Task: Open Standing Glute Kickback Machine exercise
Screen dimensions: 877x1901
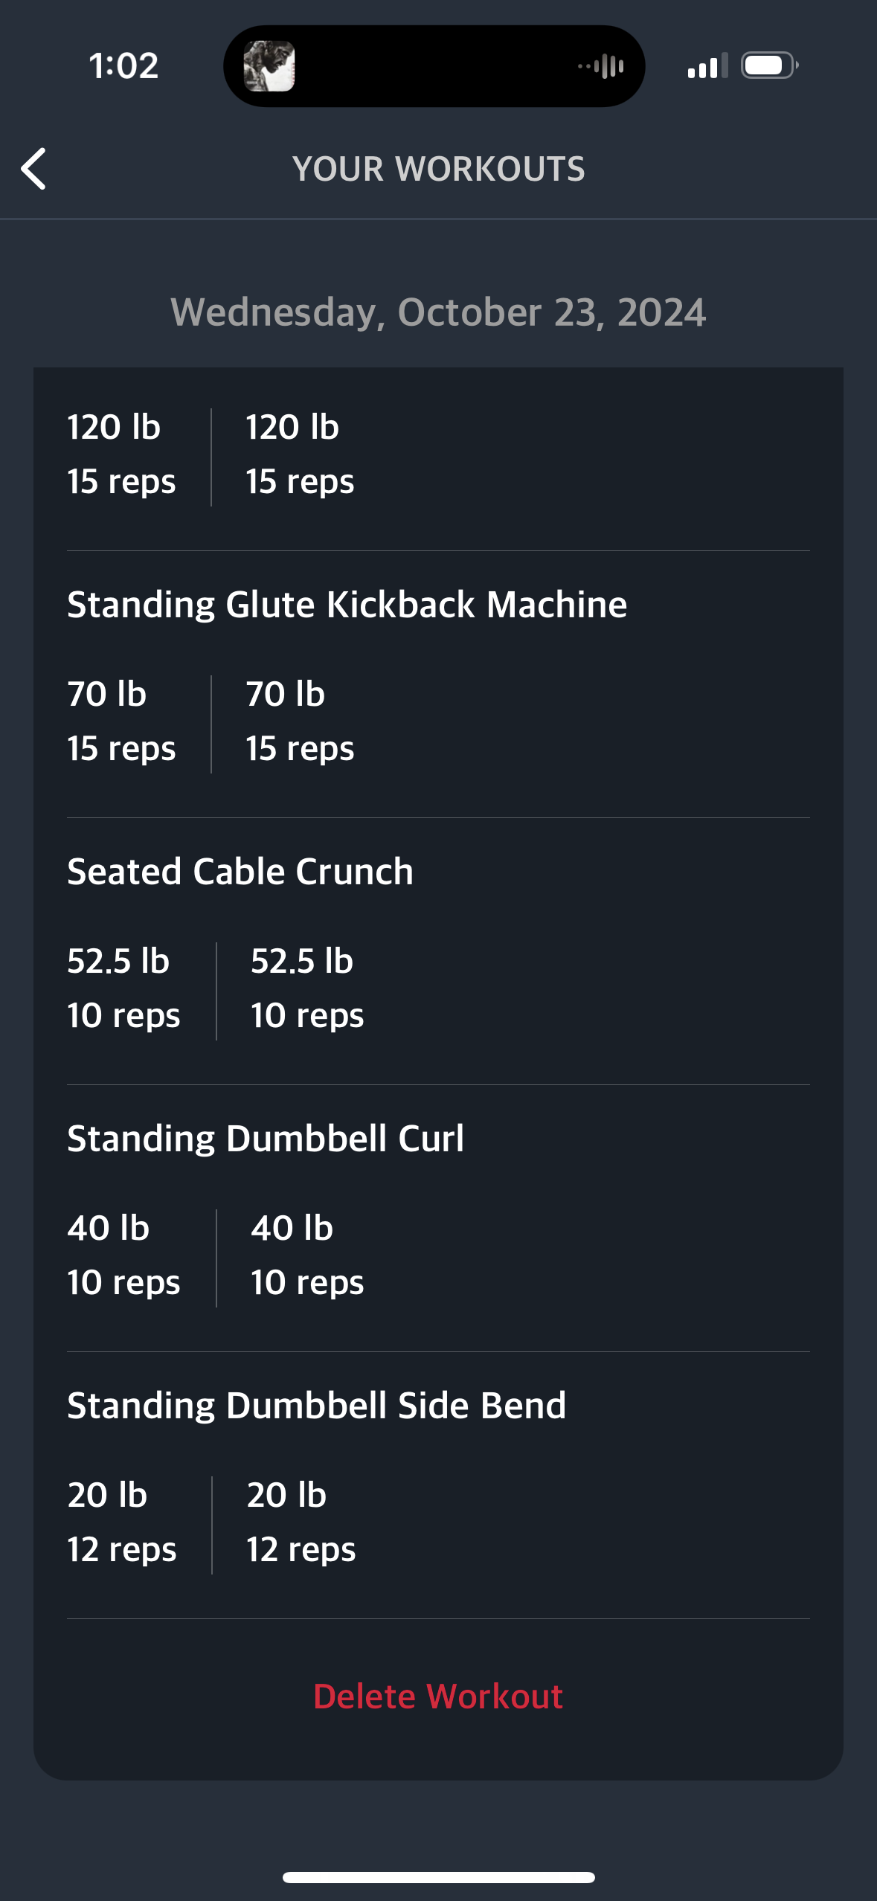Action: point(347,605)
